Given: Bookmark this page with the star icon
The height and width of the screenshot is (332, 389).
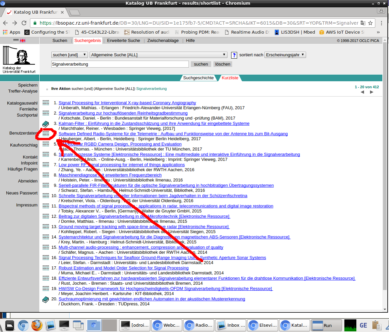Looking at the screenshot, I should (x=371, y=23).
